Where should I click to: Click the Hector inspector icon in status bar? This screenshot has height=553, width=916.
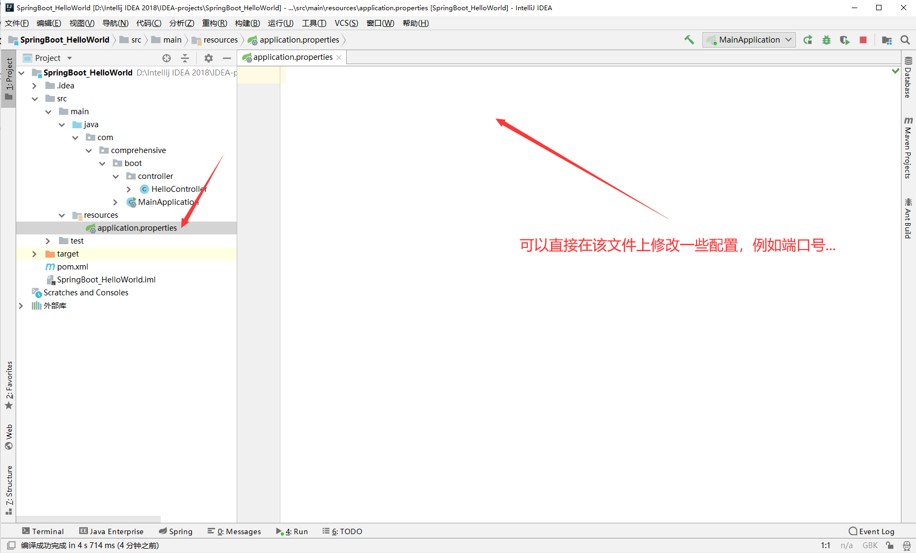pyautogui.click(x=907, y=545)
